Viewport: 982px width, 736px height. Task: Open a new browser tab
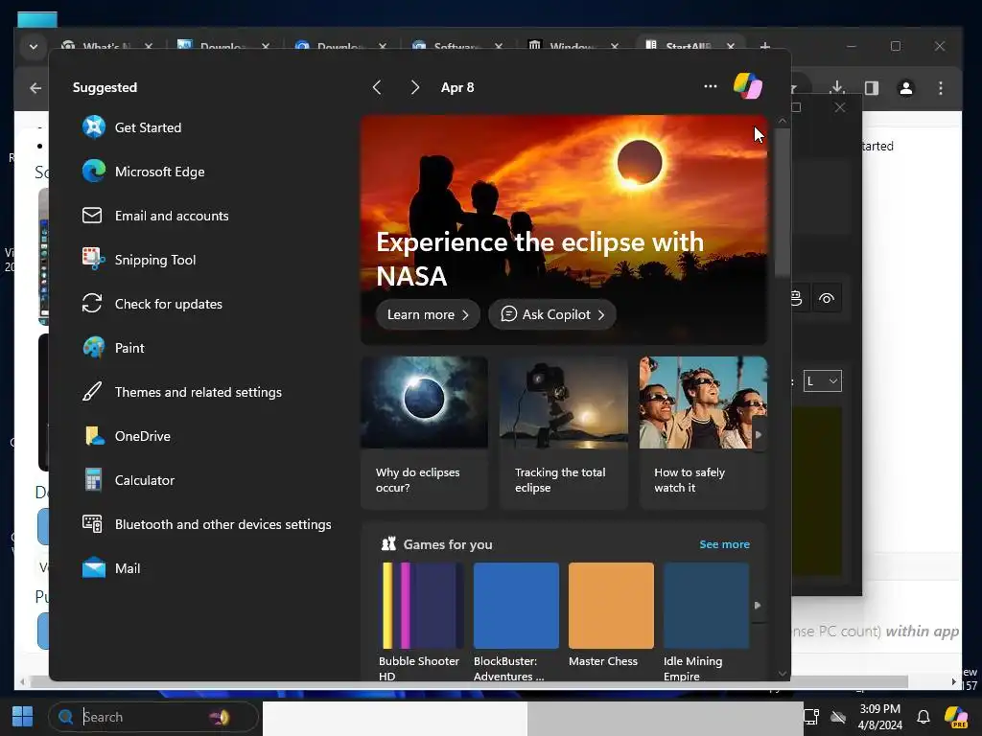coord(764,46)
